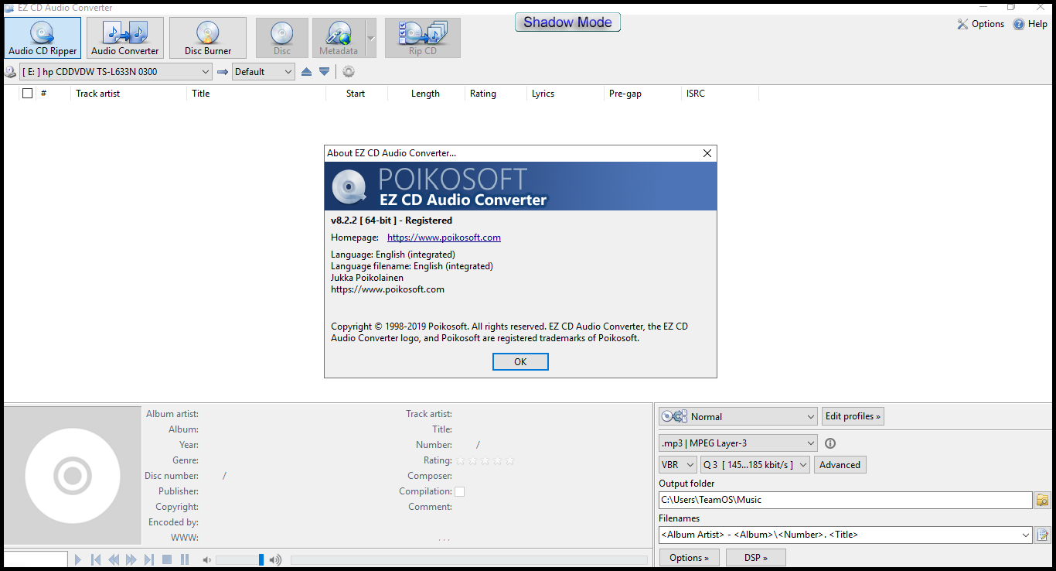The height and width of the screenshot is (571, 1056).
Task: Click the Options » button at bottom
Action: (x=689, y=558)
